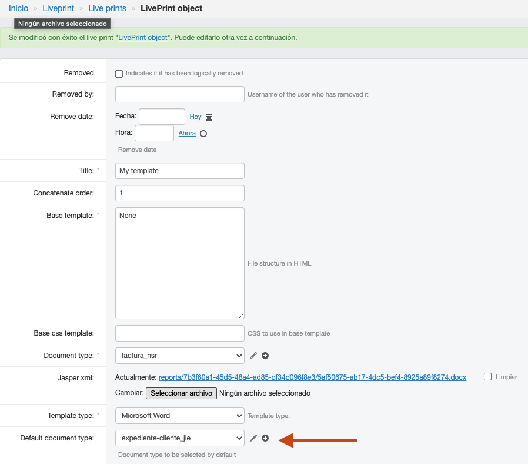528x464 pixels.
Task: Set date with the Hoy link
Action: (x=195, y=117)
